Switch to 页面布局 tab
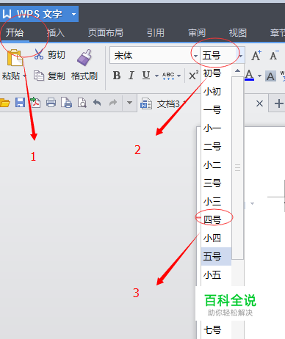 [106, 32]
